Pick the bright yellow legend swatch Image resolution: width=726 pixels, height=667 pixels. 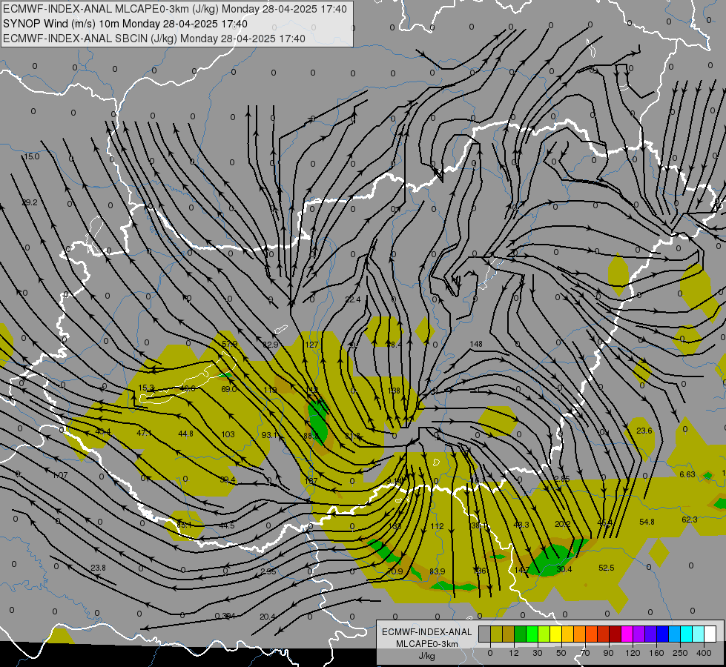click(555, 634)
